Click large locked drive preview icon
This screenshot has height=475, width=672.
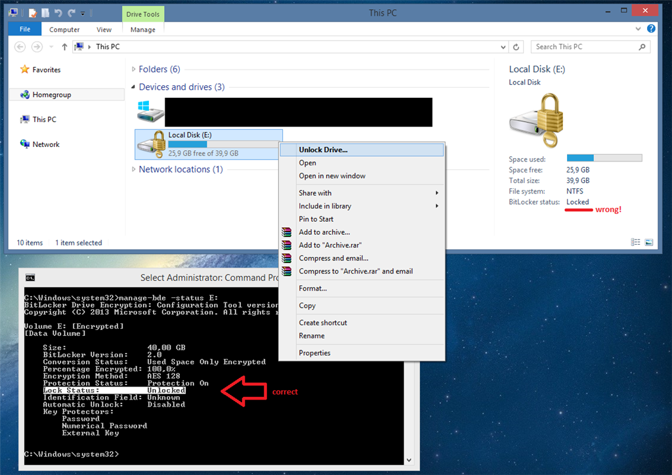(x=537, y=121)
